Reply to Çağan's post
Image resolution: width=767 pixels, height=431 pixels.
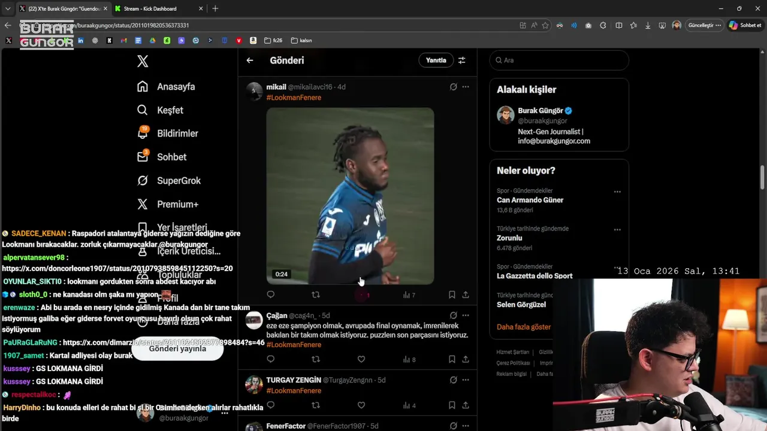pyautogui.click(x=270, y=359)
